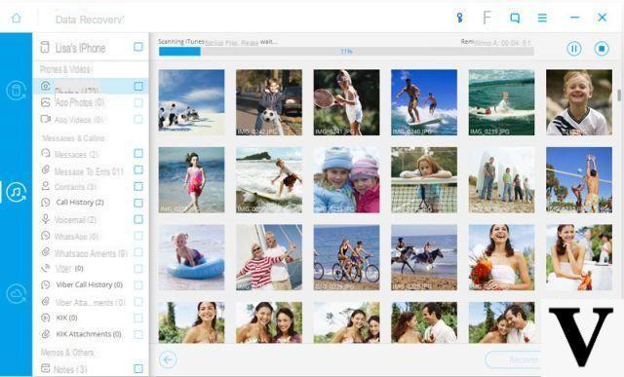Enable the Notes checkbox
The width and height of the screenshot is (624, 377).
tap(138, 368)
